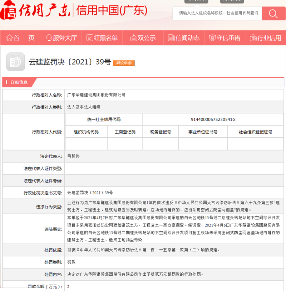Click the 信用广东 logo
This screenshot has height=291, width=286.
(35, 10)
